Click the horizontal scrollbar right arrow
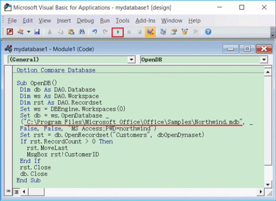276x201 pixels. coord(261,192)
